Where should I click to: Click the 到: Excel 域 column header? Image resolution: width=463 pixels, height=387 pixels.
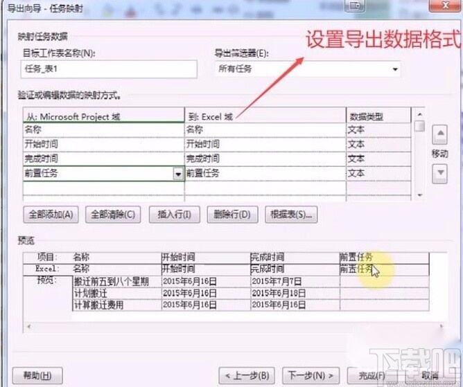(265, 116)
